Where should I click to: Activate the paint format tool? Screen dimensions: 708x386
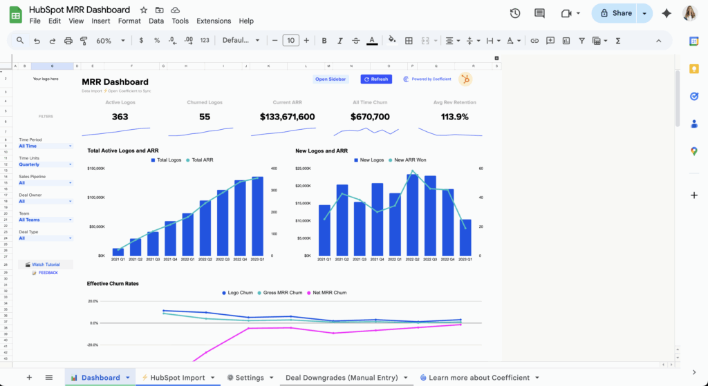pos(84,41)
